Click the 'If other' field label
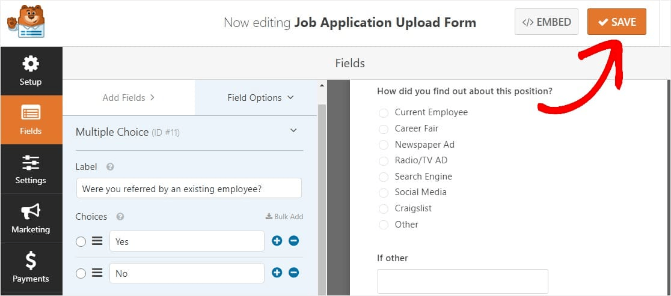This screenshot has height=296, width=671. coord(393,258)
